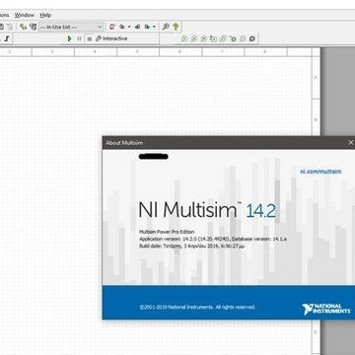Click the yellow light bulb help icon
355x355 pixels.
(176, 27)
